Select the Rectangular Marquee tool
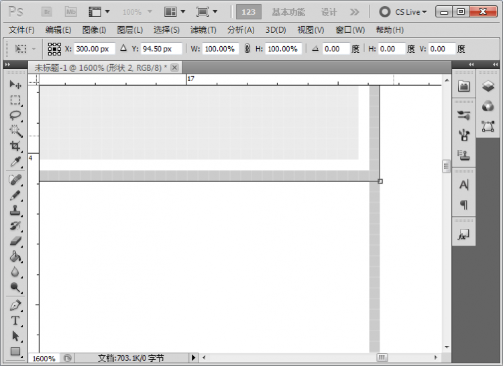The width and height of the screenshot is (503, 366). click(15, 100)
